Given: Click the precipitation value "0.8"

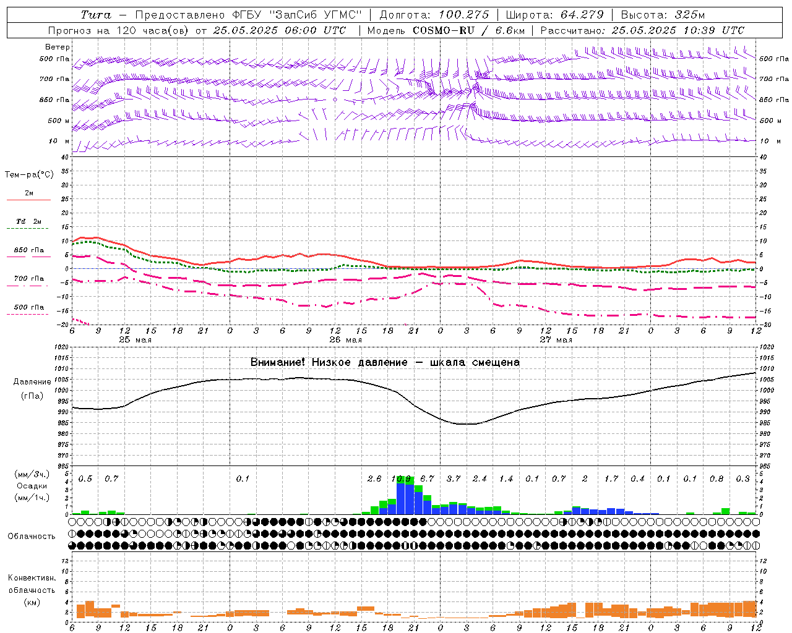Looking at the screenshot, I should coord(717,478).
